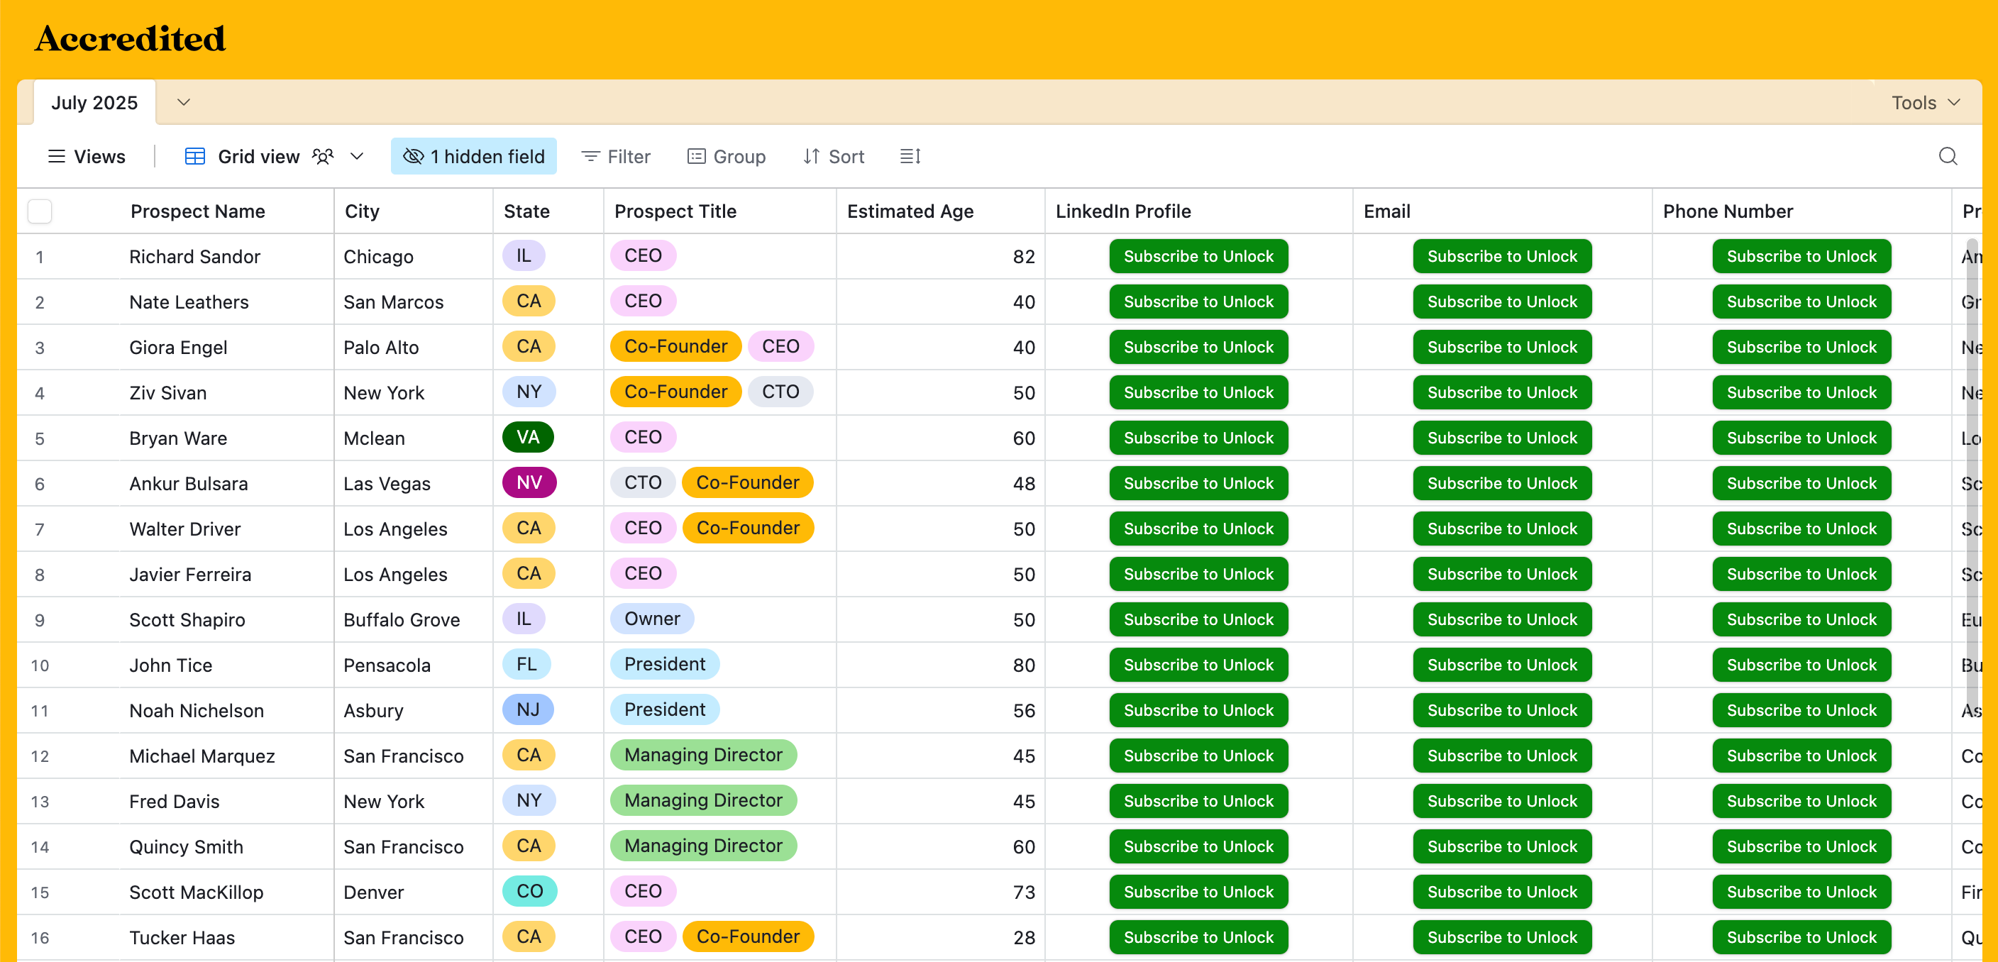Viewport: 1998px width, 962px height.
Task: Click Subscribe to Unlock for Richard Sandor's LinkedIn
Action: point(1198,256)
